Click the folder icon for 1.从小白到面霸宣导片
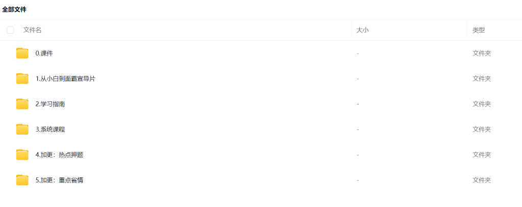 (22, 79)
